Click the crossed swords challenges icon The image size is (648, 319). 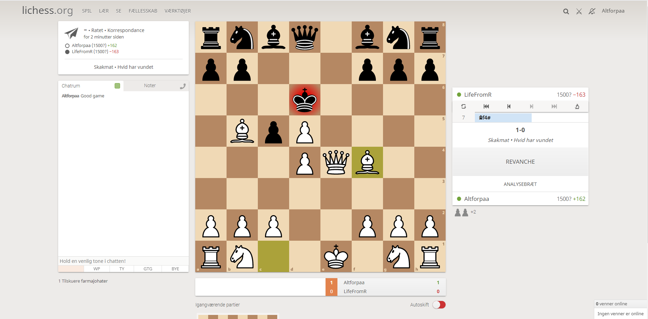[579, 11]
